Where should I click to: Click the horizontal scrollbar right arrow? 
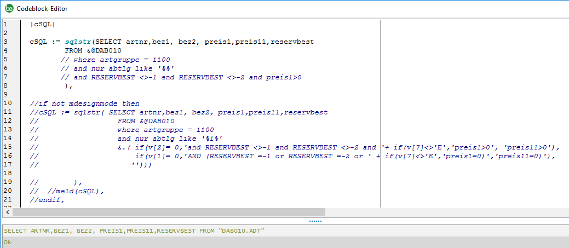(564, 212)
